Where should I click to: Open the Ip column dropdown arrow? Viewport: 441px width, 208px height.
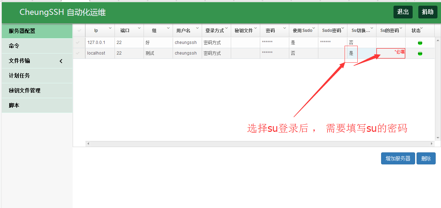pyautogui.click(x=110, y=28)
